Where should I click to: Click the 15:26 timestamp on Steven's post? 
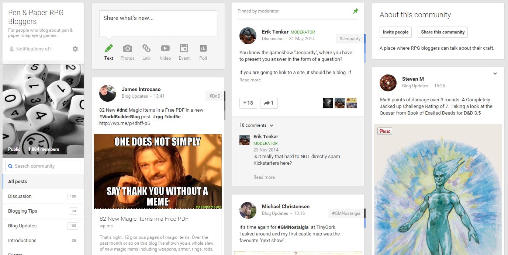[439, 86]
